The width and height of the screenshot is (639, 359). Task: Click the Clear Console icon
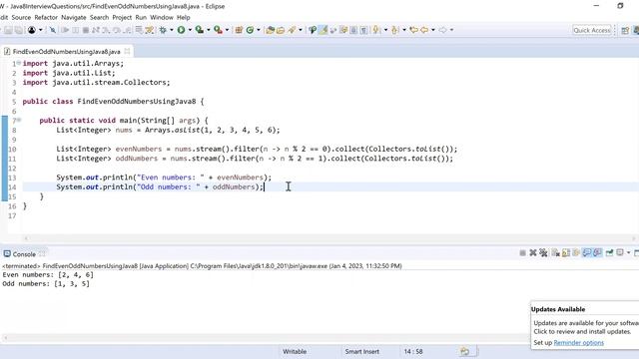point(555,252)
